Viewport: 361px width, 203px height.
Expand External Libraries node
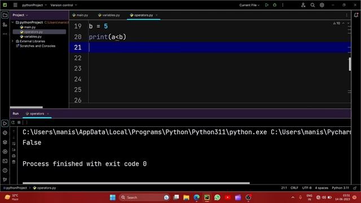12,41
